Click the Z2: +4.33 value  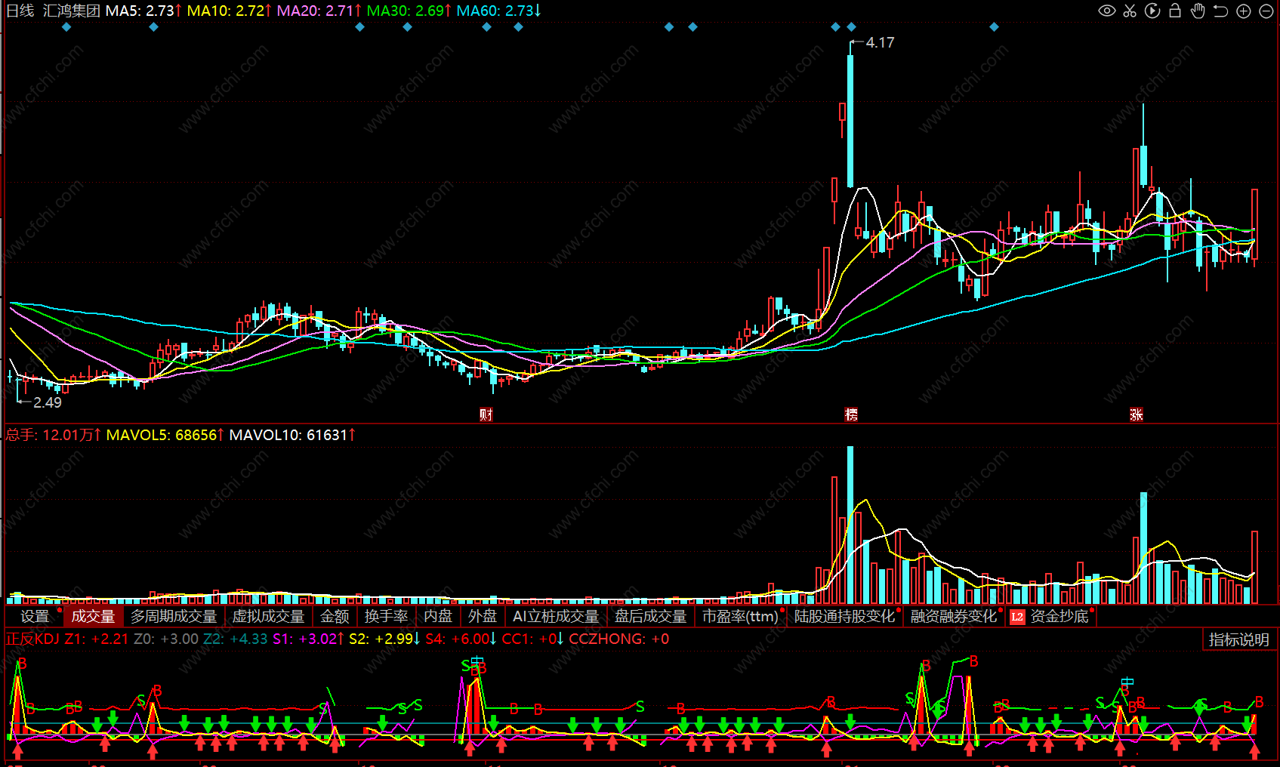(x=236, y=639)
